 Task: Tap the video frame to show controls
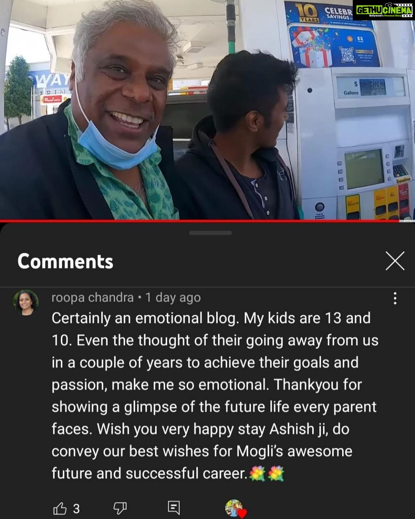click(x=207, y=110)
